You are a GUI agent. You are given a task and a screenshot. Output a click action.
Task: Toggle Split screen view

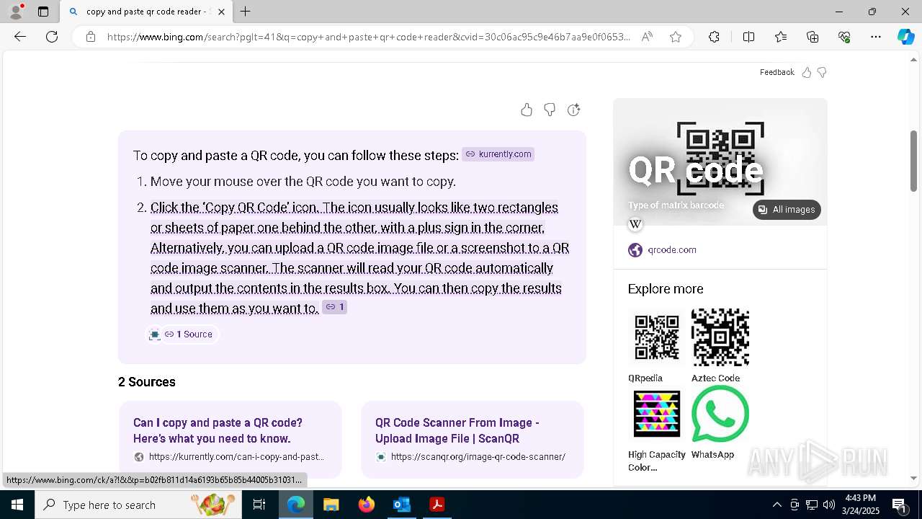(748, 37)
